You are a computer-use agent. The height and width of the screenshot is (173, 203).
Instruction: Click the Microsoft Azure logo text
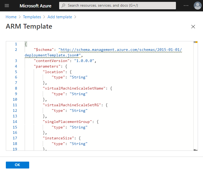pyautogui.click(x=36, y=6)
